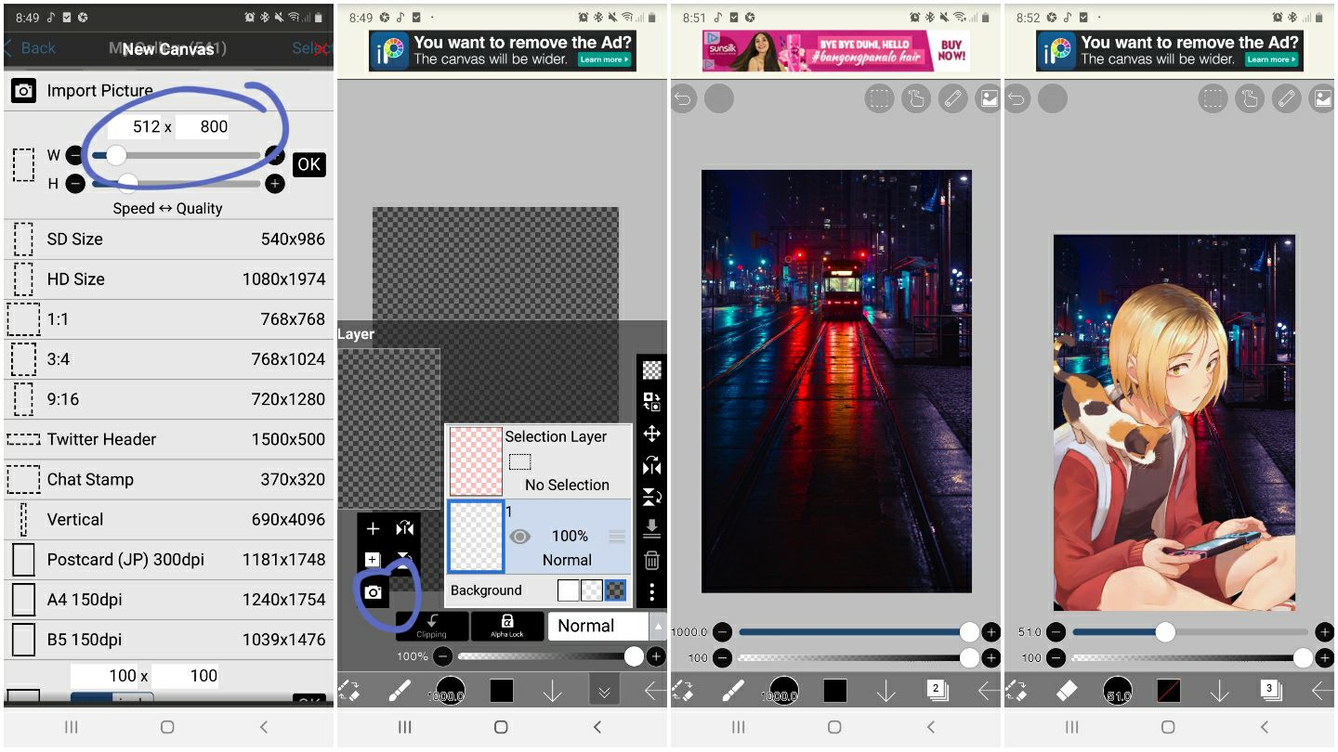Select the A4 150dpi canvas size
This screenshot has height=752, width=1338.
point(168,600)
